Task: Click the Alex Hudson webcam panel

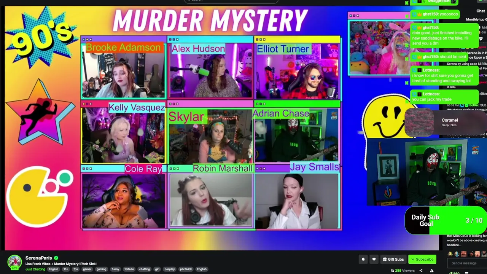Action: click(x=210, y=68)
